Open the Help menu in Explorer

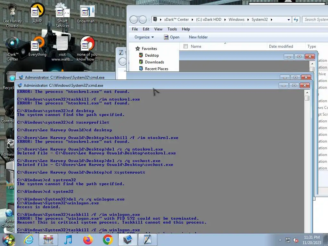point(186,29)
